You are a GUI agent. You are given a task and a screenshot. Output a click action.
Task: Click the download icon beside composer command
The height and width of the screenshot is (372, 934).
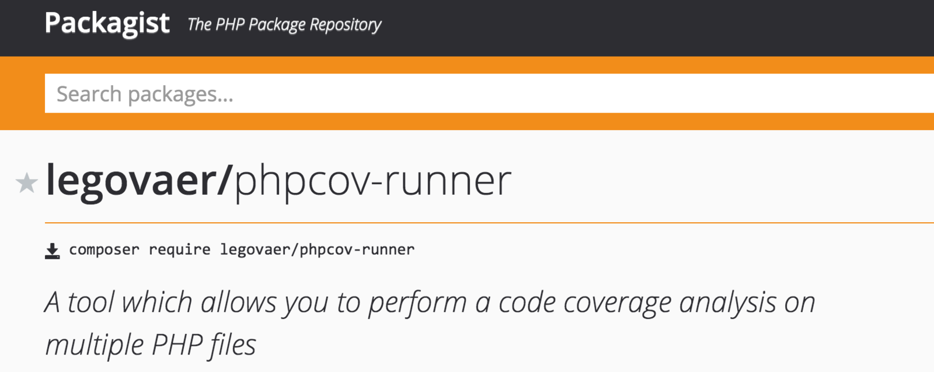53,251
